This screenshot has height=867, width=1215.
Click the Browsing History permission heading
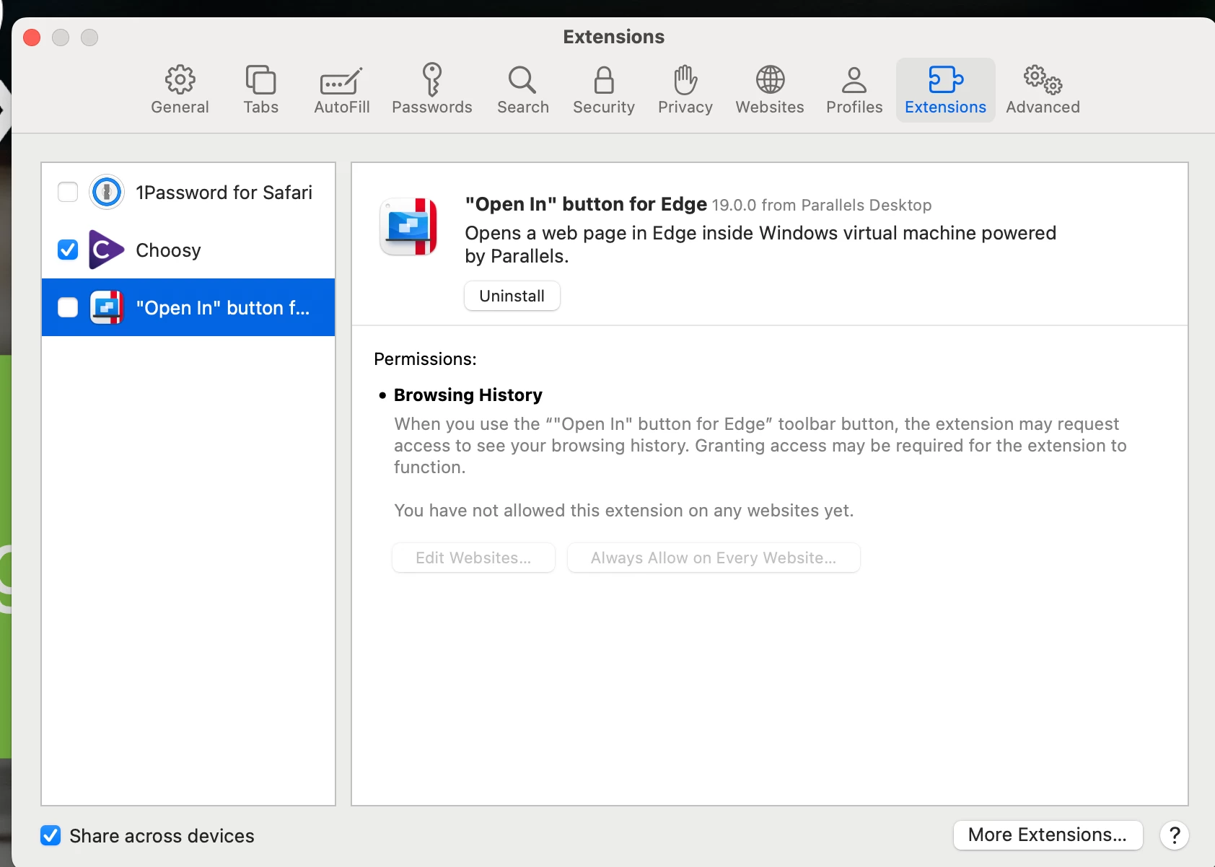coord(468,395)
